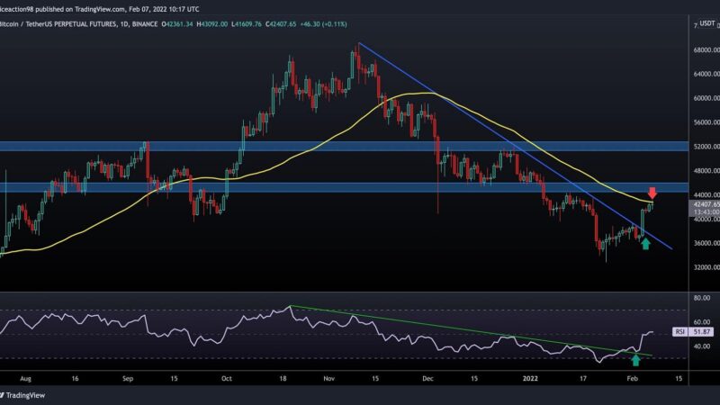Viewport: 720px width, 405px height.
Task: Click the 36000.00 price axis label
Action: [706, 243]
